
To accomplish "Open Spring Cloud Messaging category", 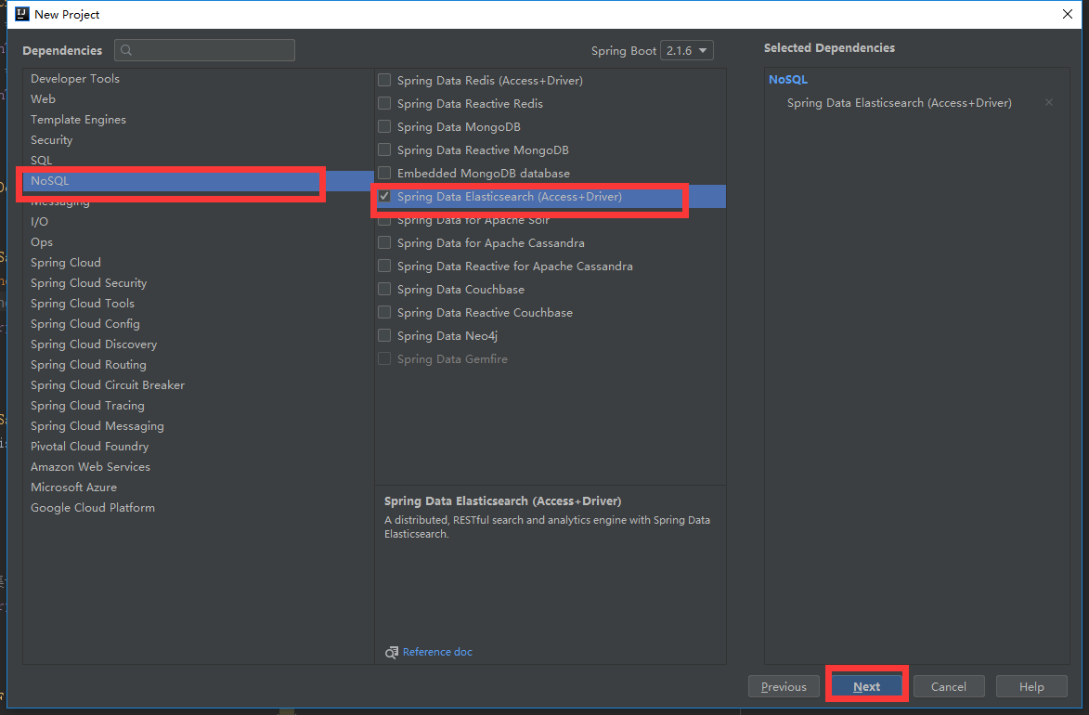I will (x=198, y=426).
